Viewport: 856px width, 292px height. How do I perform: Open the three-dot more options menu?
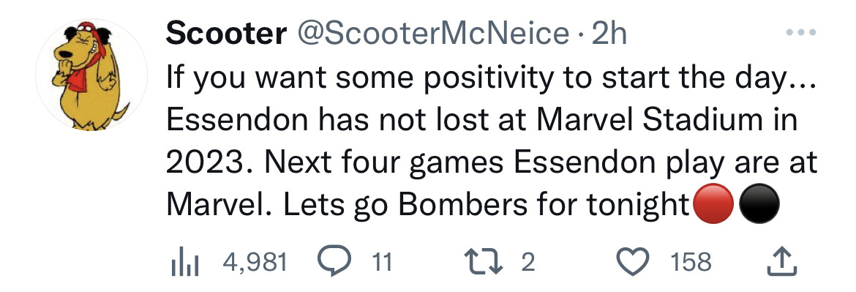(x=801, y=34)
